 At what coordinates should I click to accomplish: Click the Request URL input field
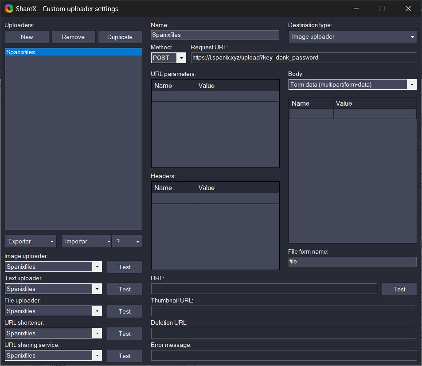point(304,58)
